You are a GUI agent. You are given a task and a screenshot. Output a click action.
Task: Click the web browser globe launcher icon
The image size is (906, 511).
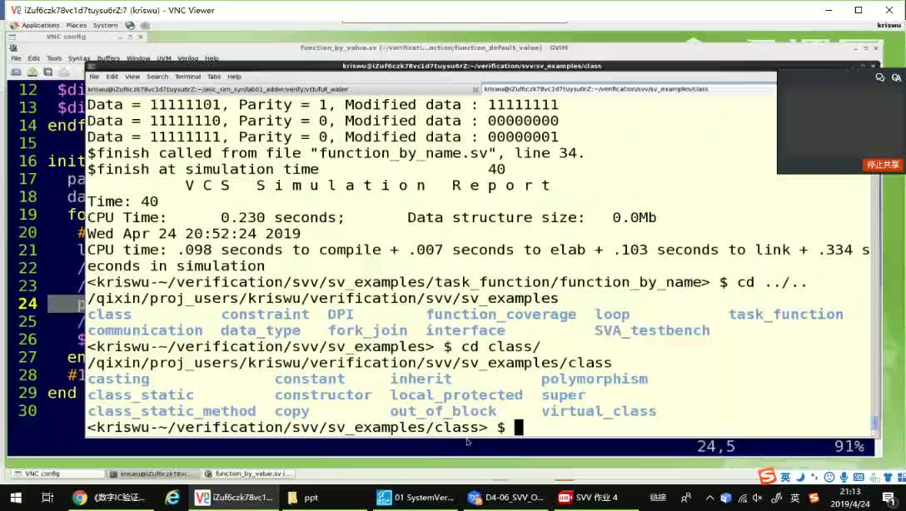tap(130, 26)
